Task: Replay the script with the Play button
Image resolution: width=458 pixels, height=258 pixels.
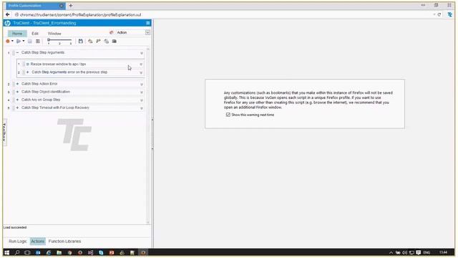Action: (x=19, y=42)
